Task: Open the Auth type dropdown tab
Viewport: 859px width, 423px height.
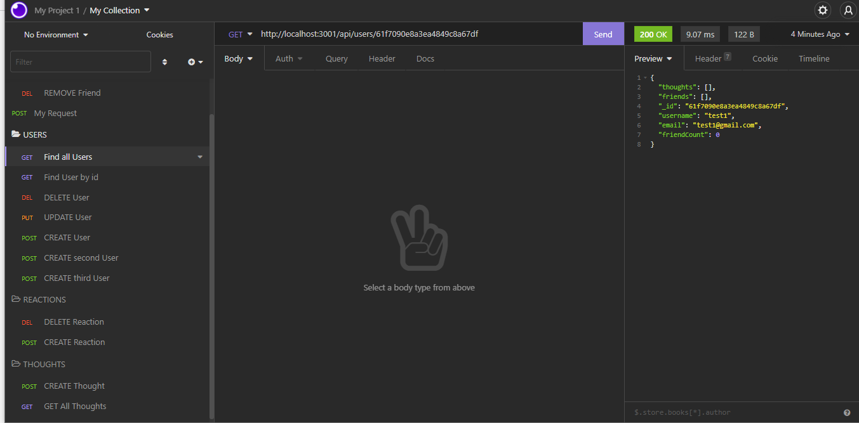Action: coord(289,58)
